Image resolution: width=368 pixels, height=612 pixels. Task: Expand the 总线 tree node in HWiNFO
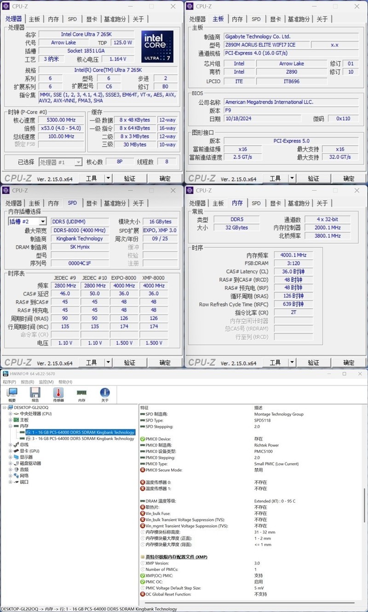pyautogui.click(x=9, y=444)
